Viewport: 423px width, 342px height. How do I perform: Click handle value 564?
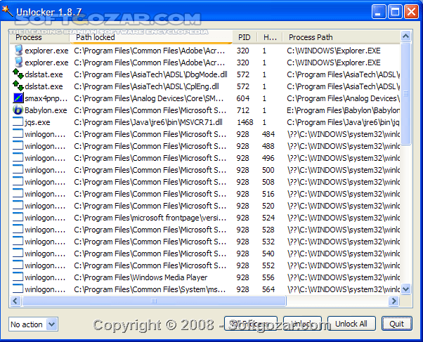pos(268,289)
